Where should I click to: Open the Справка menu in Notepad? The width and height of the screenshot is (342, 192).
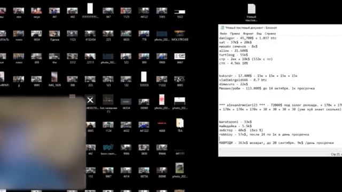coord(270,34)
